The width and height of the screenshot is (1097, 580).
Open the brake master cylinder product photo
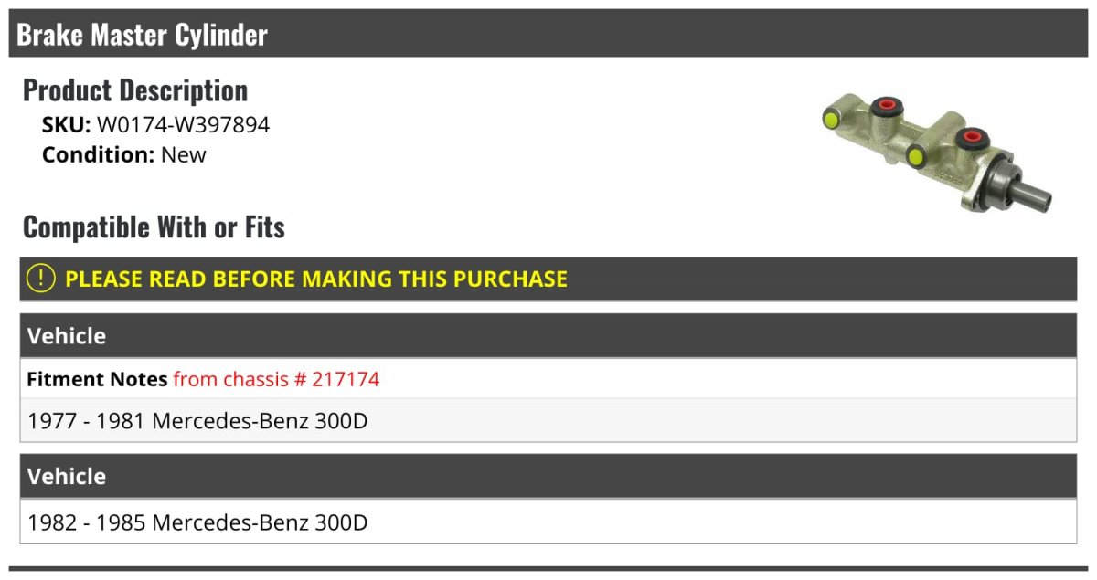(937, 155)
